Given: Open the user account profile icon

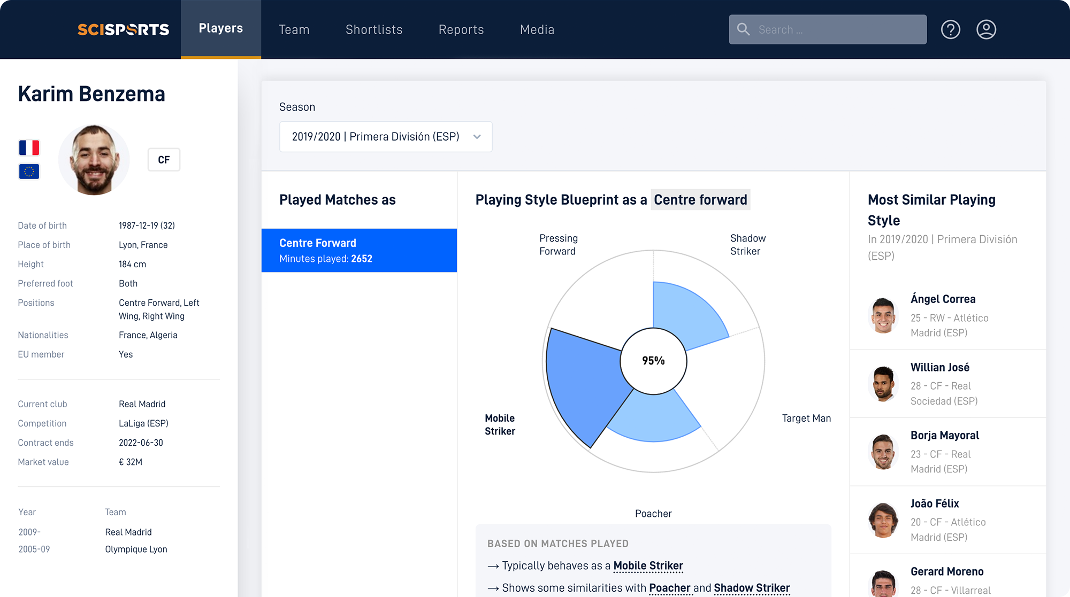Looking at the screenshot, I should click(986, 29).
